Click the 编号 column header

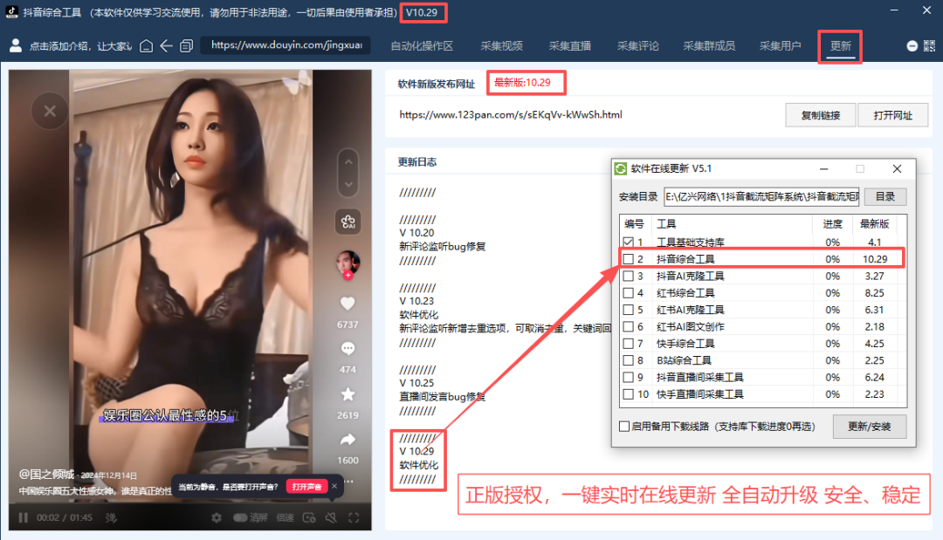pos(634,224)
